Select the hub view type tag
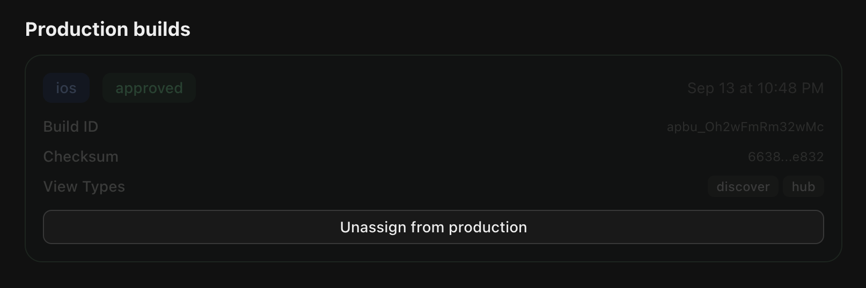866x288 pixels. (x=803, y=186)
